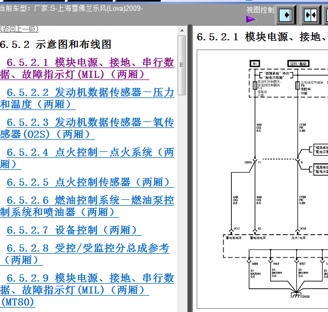Click the G103 ground symbol in the diagram
The image size is (328, 312).
296,295
